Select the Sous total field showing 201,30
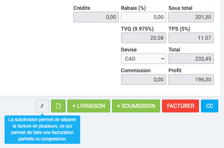The image size is (224, 148). tap(191, 17)
